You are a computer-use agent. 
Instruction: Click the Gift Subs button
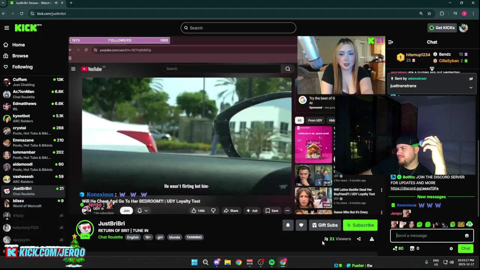point(325,225)
